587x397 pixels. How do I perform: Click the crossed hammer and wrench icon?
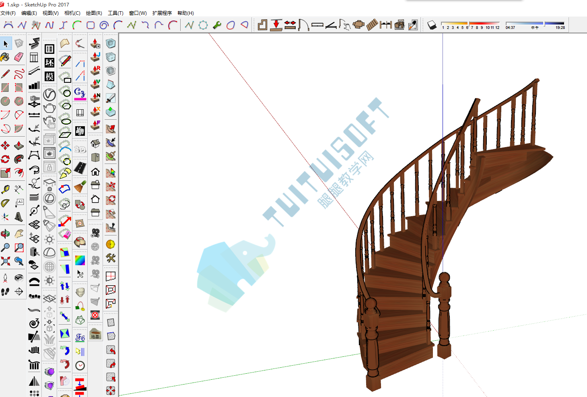[111, 258]
